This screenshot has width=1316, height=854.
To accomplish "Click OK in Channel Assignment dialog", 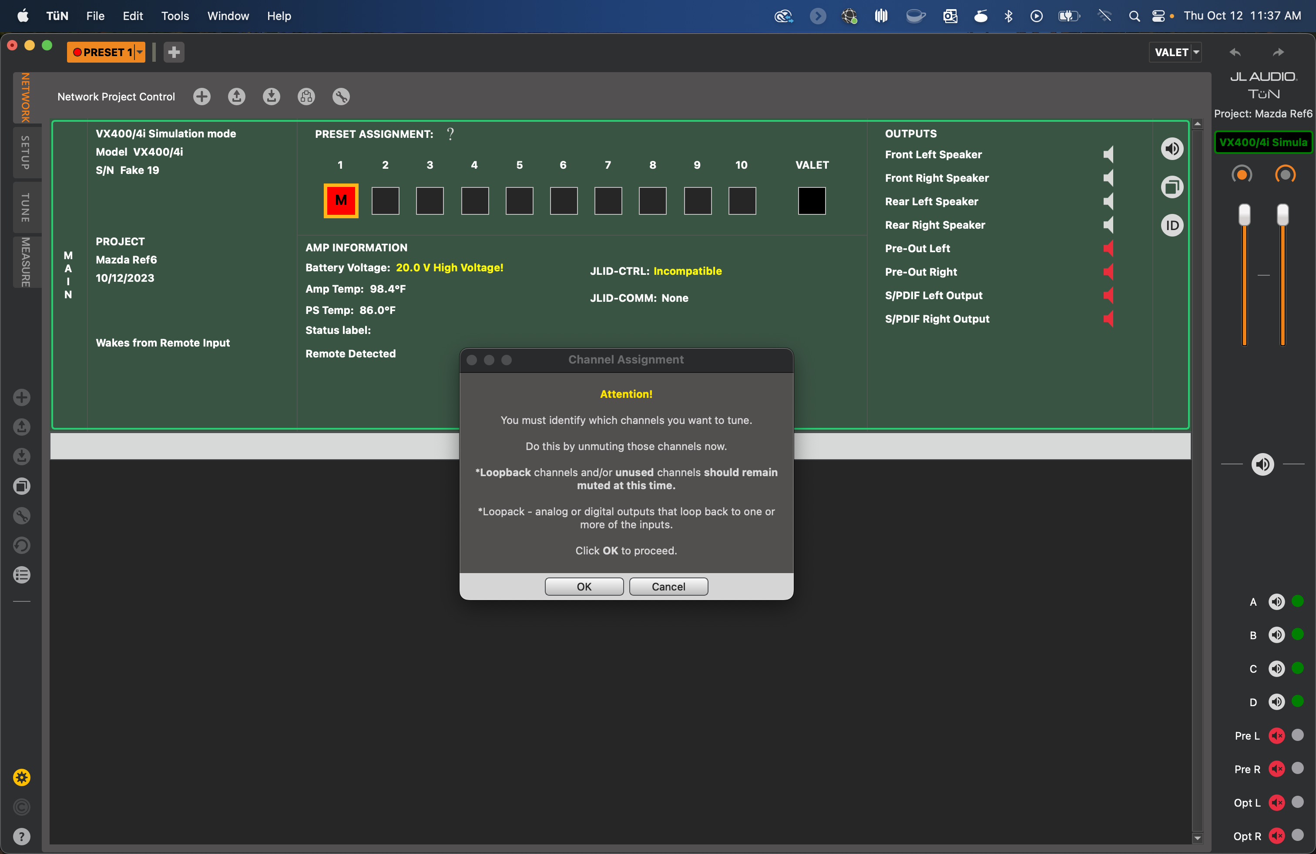I will click(584, 586).
